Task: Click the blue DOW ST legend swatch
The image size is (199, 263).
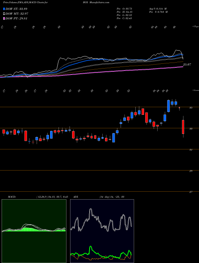Action: [x=4, y=9]
